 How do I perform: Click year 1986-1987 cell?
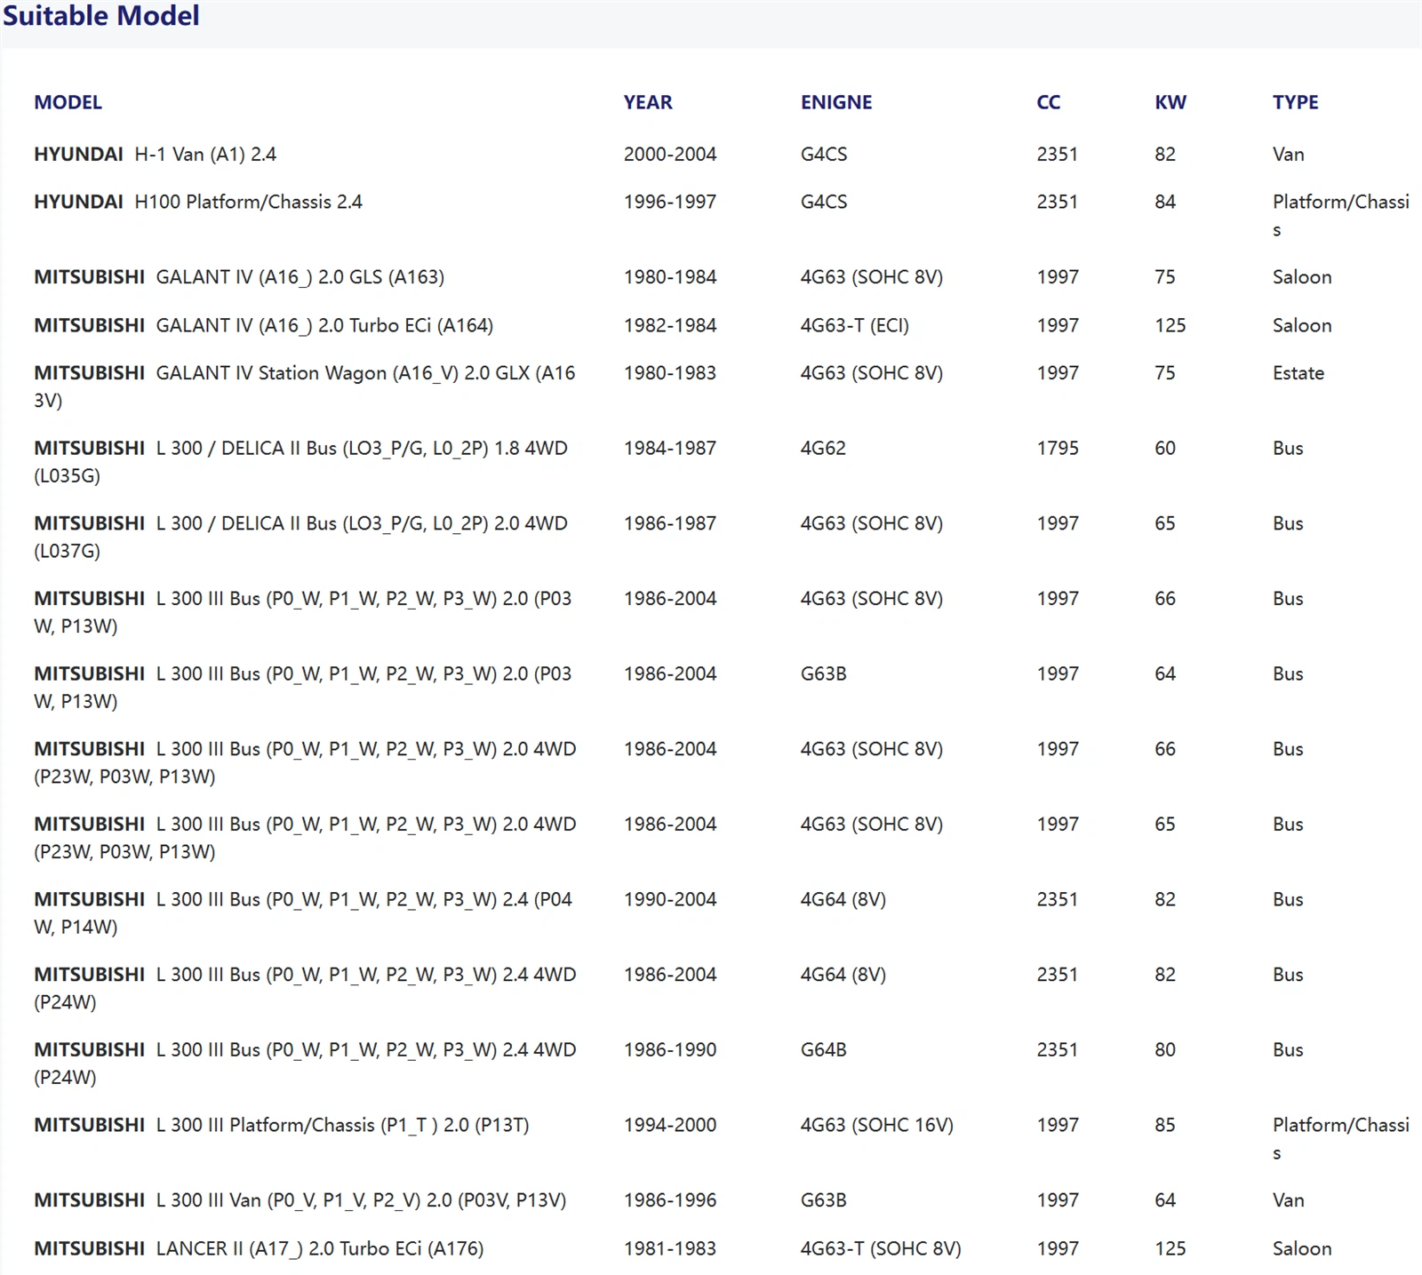670,523
